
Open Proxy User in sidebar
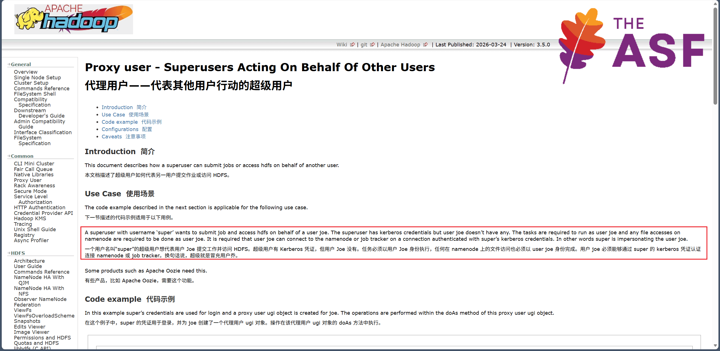point(28,180)
